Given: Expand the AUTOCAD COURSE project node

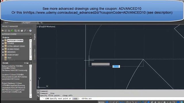Looking at the screenshot, I should click(3, 41).
